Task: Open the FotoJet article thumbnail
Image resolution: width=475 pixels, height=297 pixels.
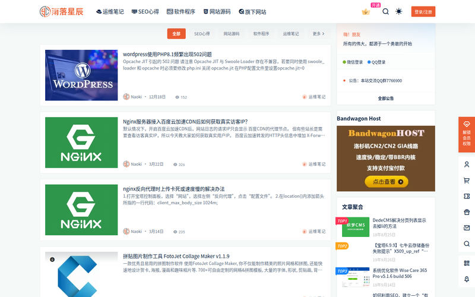Action: [x=81, y=274]
